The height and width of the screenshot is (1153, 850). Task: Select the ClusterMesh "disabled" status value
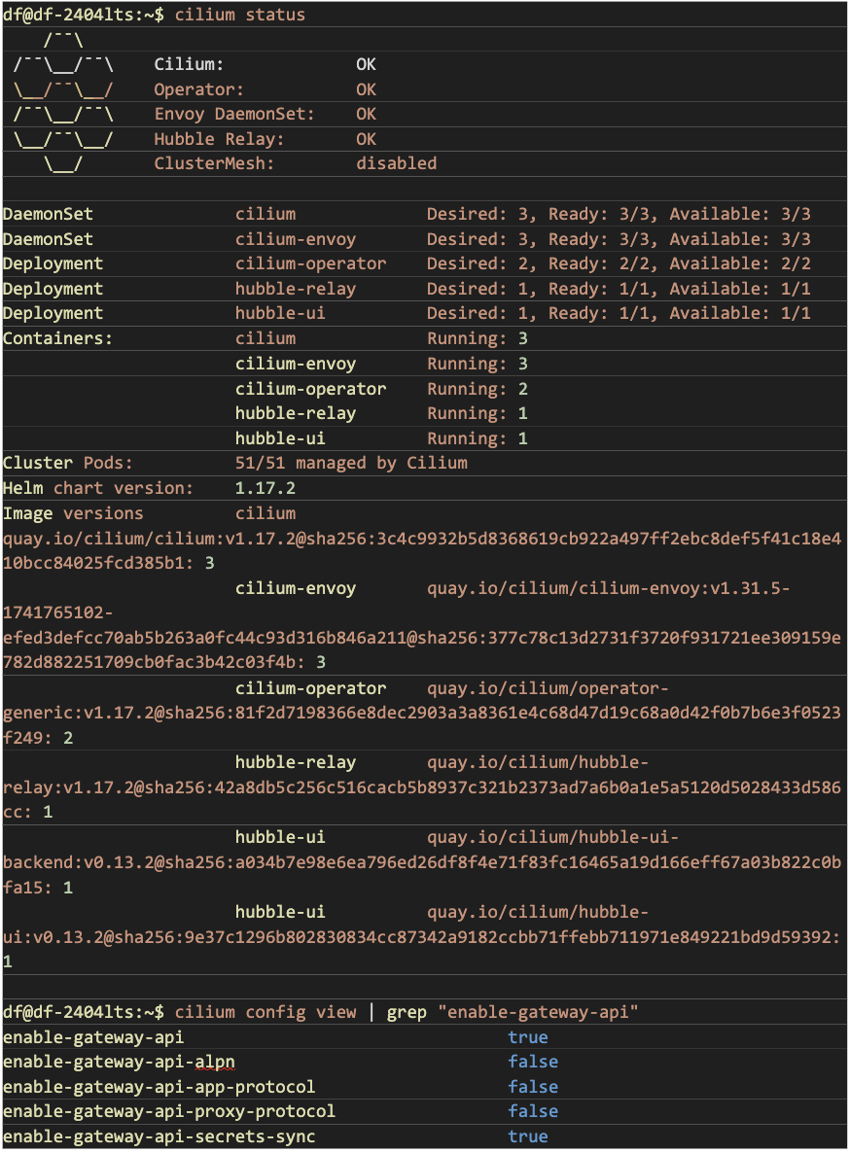point(396,163)
